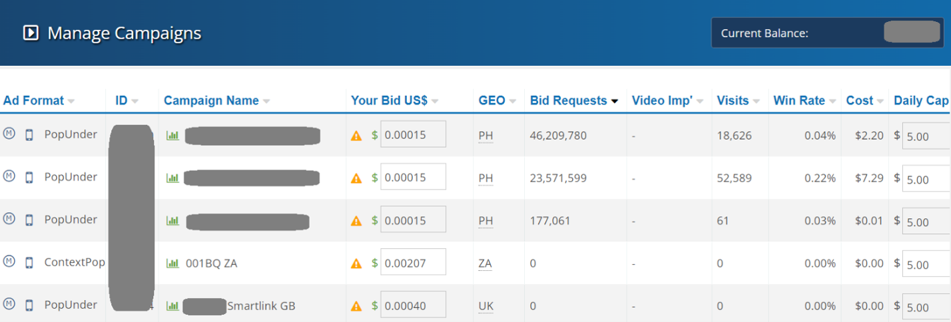Click the M circle icon in the 46,209,780 row
The height and width of the screenshot is (322, 951).
9,133
